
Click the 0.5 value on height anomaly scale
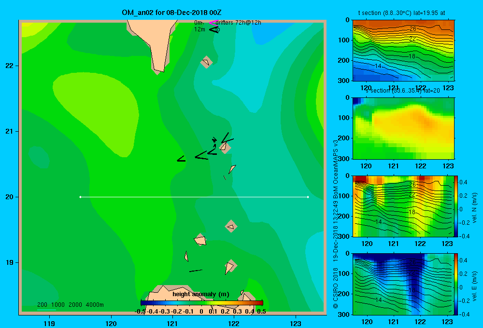(x=261, y=312)
